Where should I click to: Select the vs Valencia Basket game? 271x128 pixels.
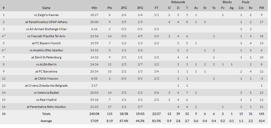pyautogui.click(x=46, y=93)
